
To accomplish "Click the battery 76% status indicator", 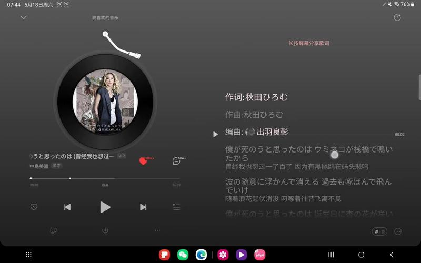I will 407,4.
